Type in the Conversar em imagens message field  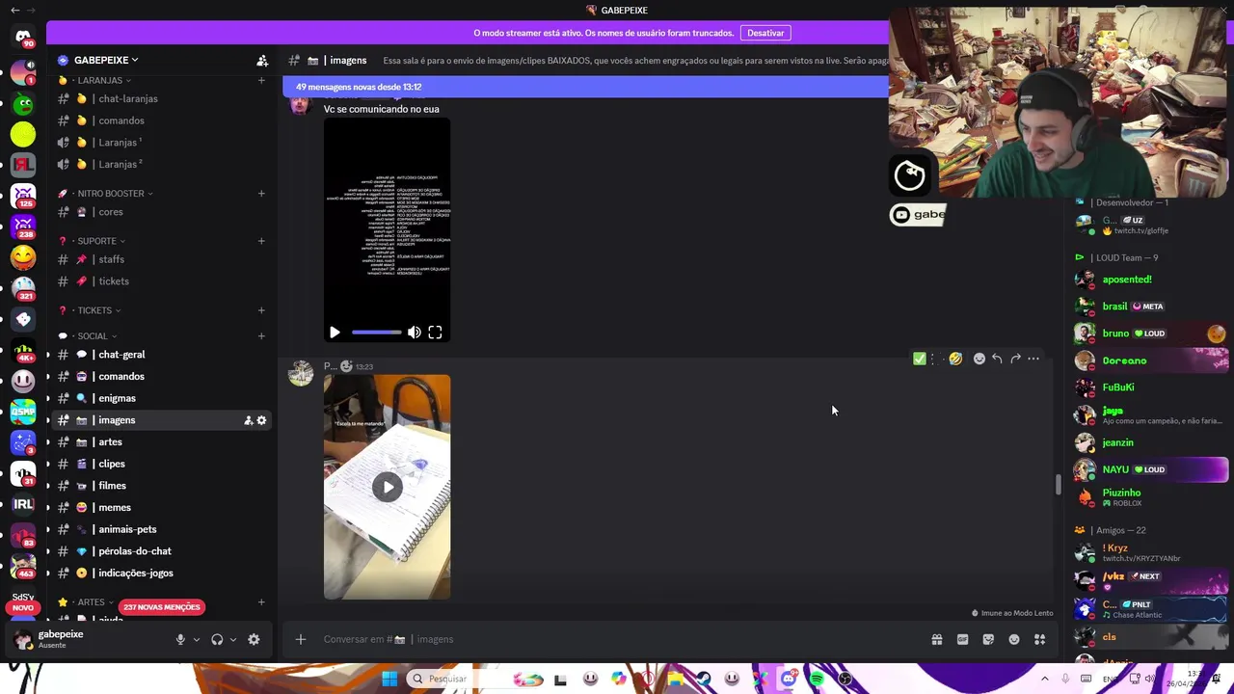pyautogui.click(x=617, y=639)
